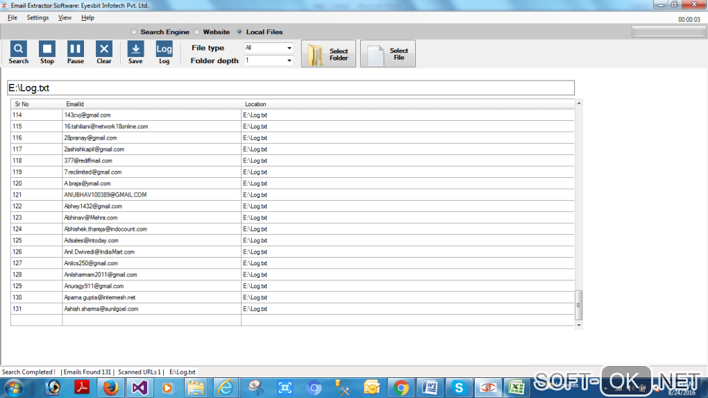Select email ANUBHAV100389@GMAIL.COM
708x398 pixels.
[x=106, y=194]
